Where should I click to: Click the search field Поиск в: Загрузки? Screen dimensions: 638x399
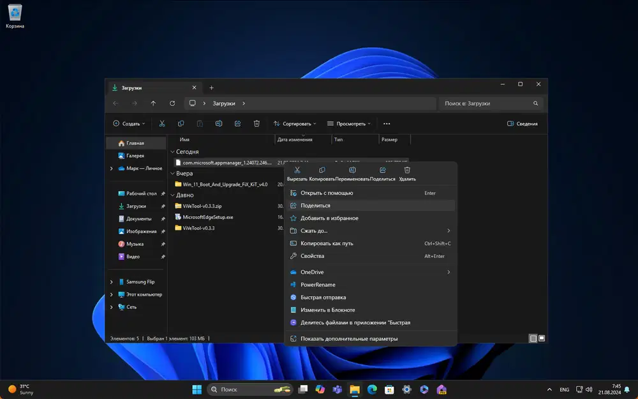(487, 103)
